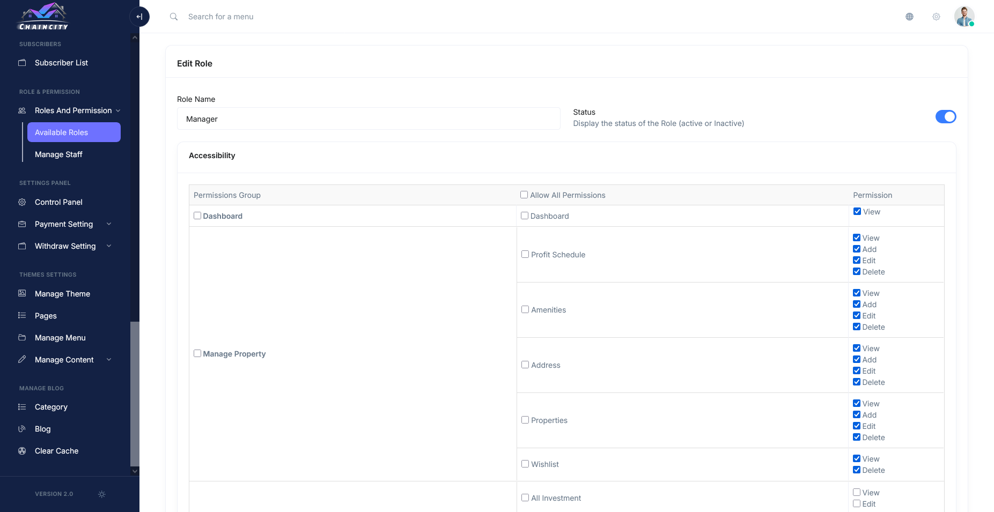994x512 pixels.
Task: Click the search magnifier icon
Action: [x=174, y=17]
